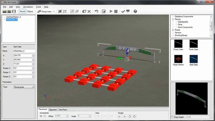
Task: Switch to the ViewPorts tab
Action: click(63, 110)
